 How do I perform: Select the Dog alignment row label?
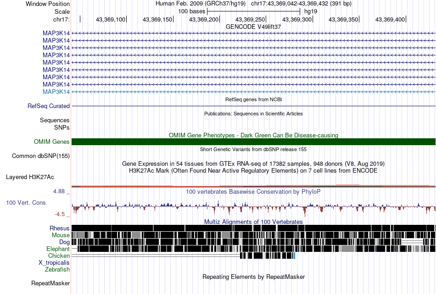pyautogui.click(x=64, y=242)
